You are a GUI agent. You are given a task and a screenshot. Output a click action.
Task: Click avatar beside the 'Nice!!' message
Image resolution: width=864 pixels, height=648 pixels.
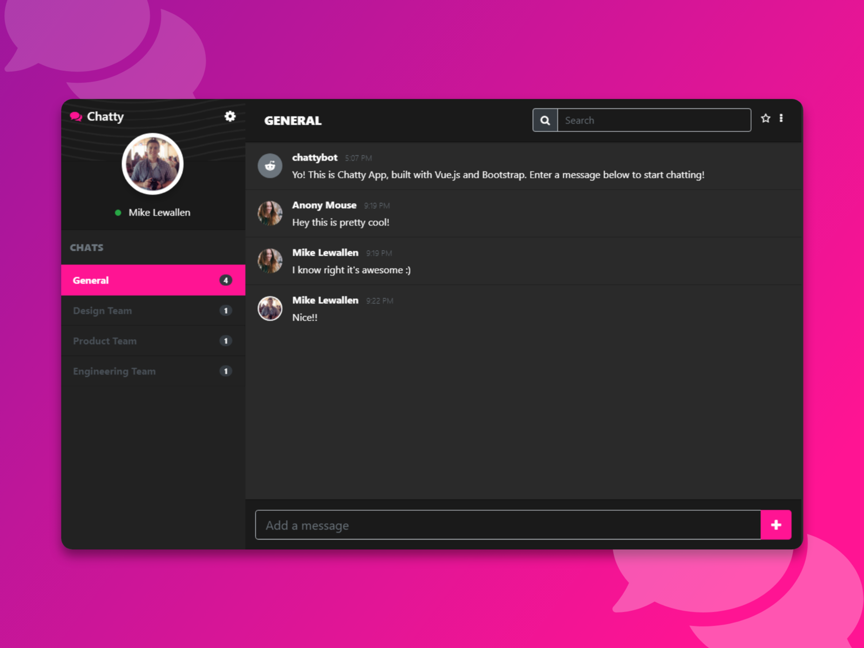(270, 308)
